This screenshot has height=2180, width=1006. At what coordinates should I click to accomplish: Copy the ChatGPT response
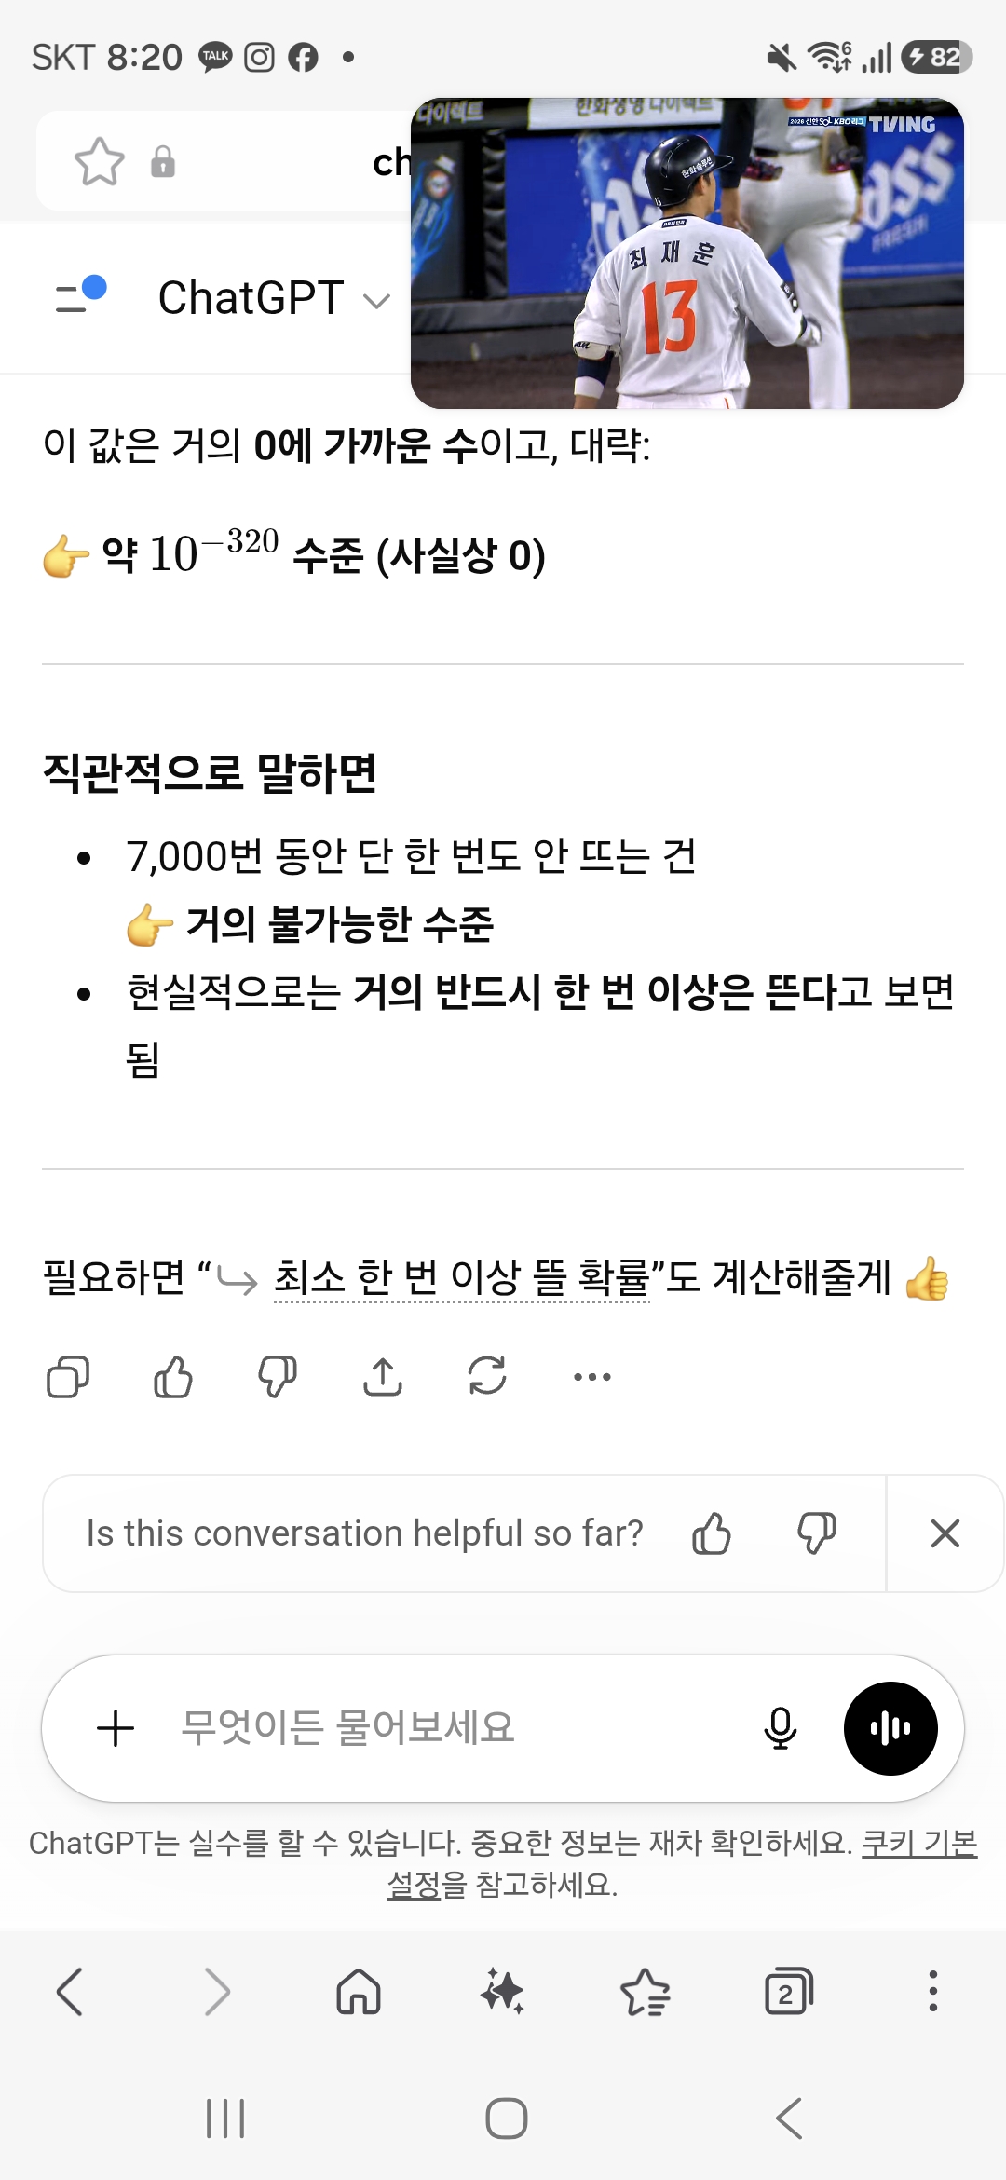pyautogui.click(x=67, y=1376)
